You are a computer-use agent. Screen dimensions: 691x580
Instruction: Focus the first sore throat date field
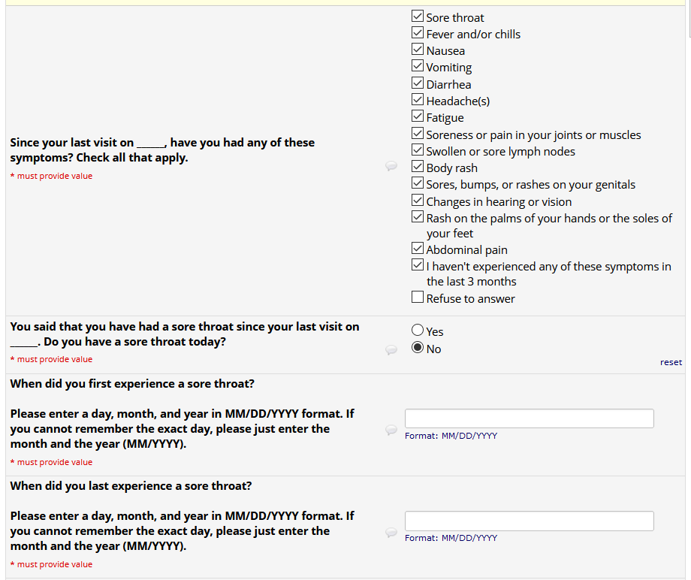click(529, 418)
